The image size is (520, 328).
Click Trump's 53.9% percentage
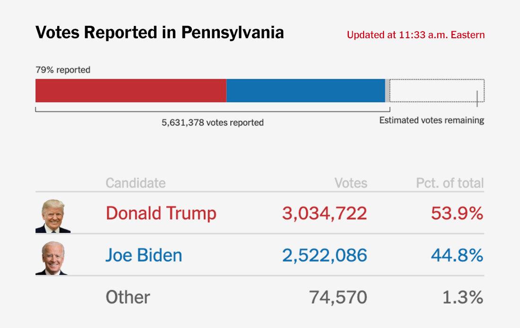[x=457, y=213]
